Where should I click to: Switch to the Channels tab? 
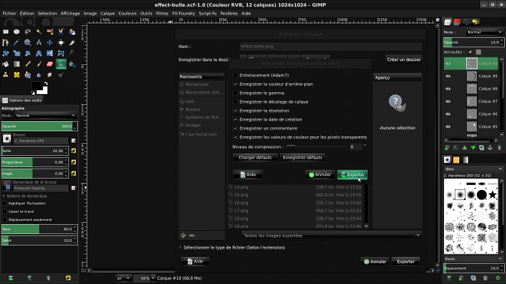[457, 22]
